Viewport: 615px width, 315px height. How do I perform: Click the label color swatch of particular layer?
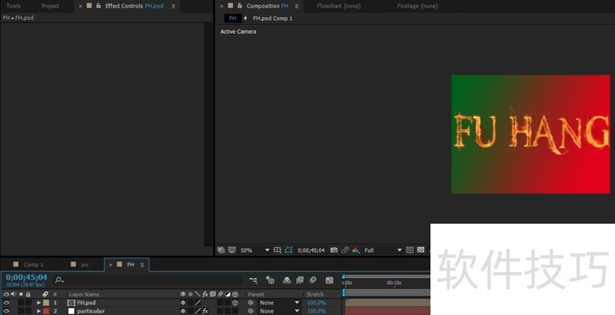45,311
